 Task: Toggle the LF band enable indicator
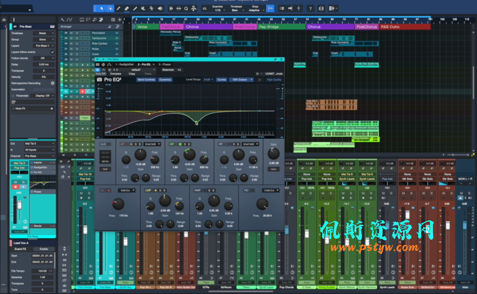[x=131, y=144]
